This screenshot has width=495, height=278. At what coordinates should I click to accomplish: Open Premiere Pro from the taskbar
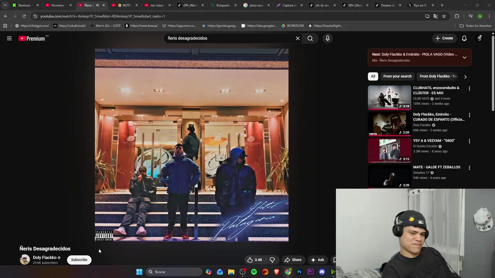(311, 272)
